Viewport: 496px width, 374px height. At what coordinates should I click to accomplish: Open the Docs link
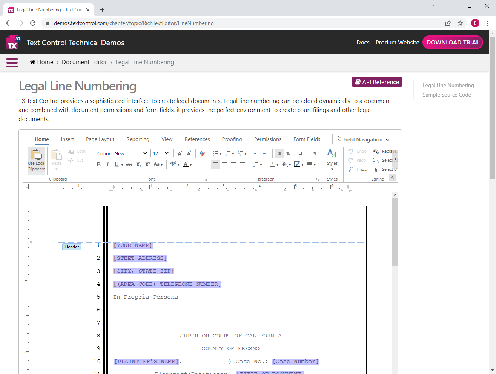363,43
